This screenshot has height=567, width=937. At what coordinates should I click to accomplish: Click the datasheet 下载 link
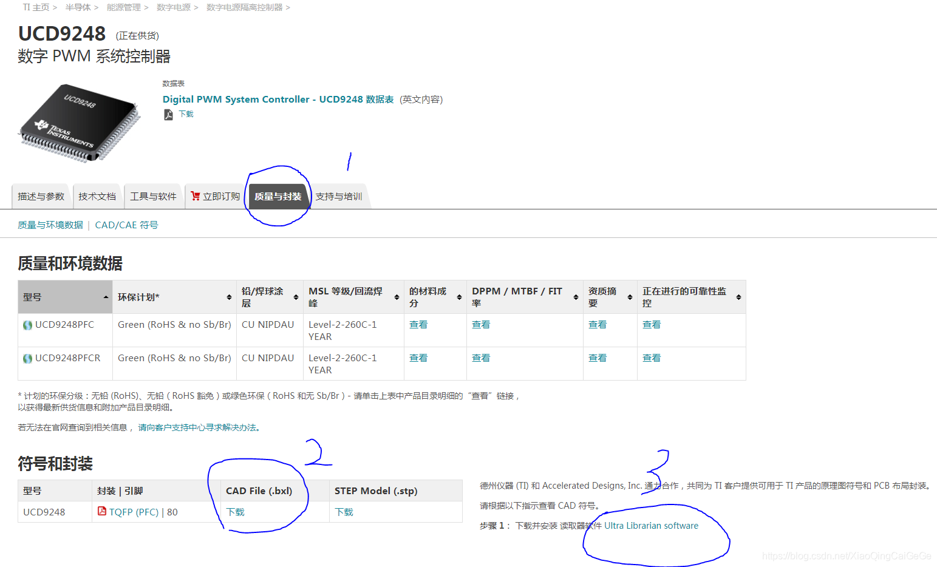pos(186,114)
